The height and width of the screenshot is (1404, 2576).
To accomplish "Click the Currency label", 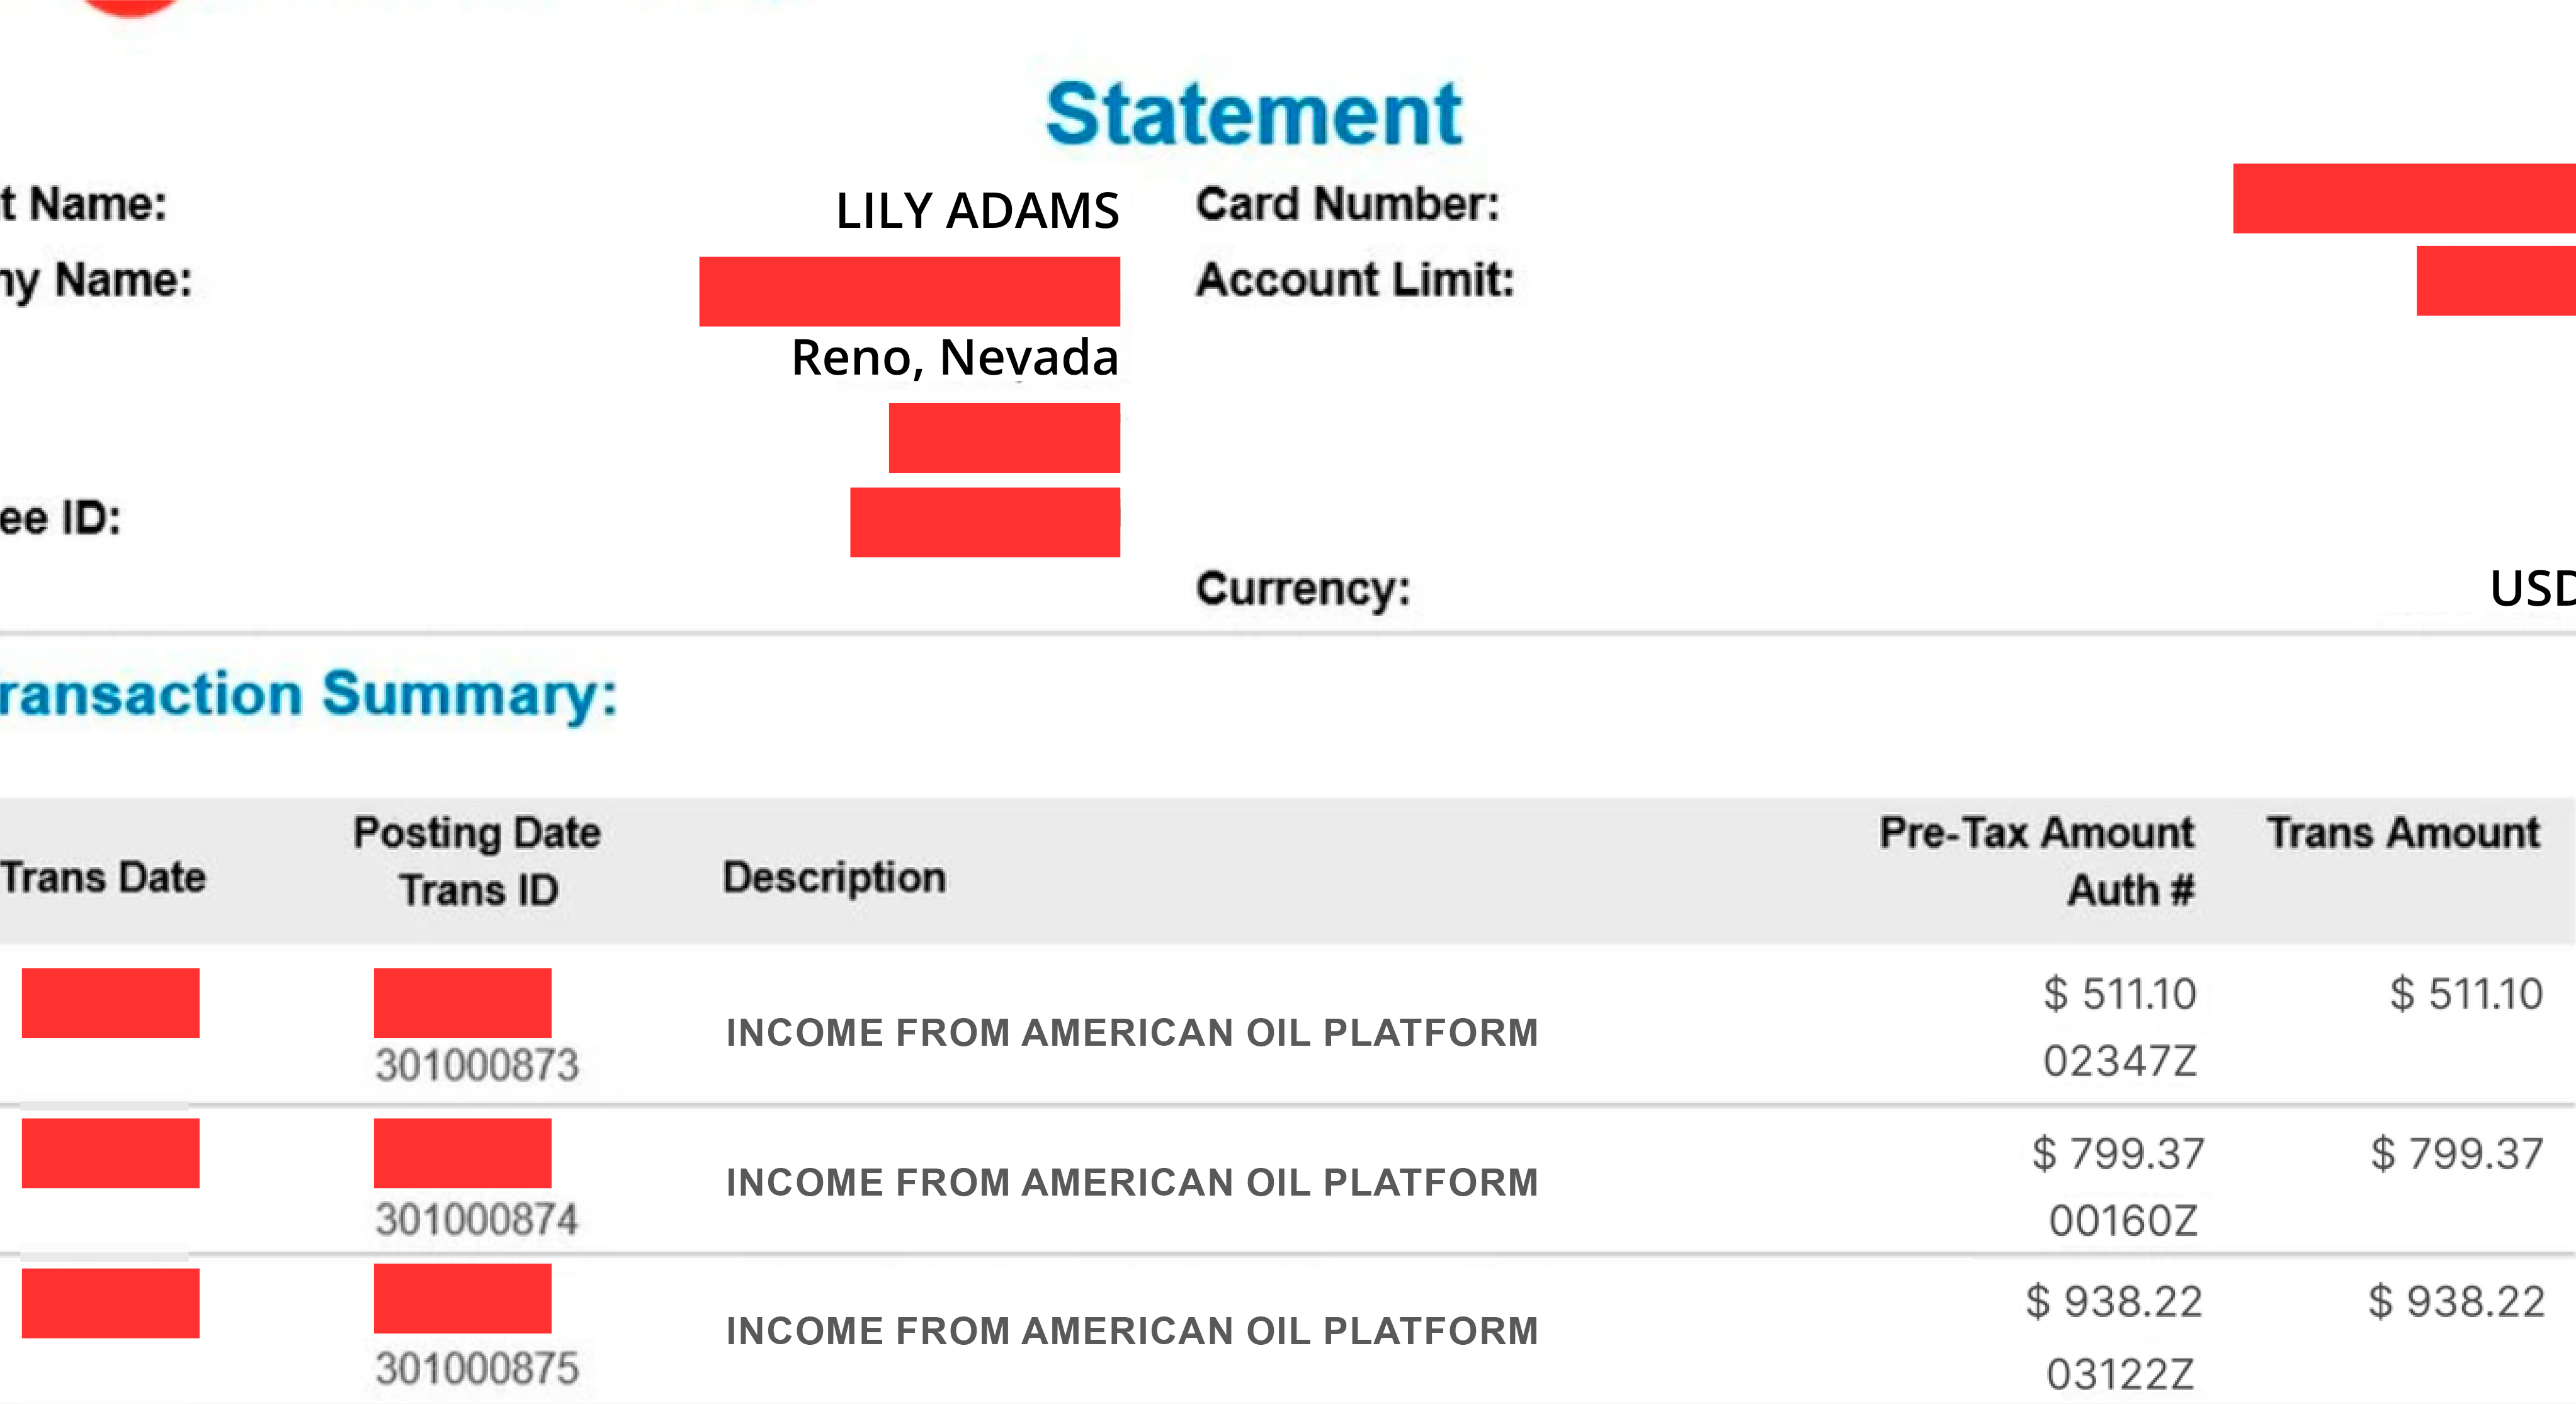I will (1303, 588).
